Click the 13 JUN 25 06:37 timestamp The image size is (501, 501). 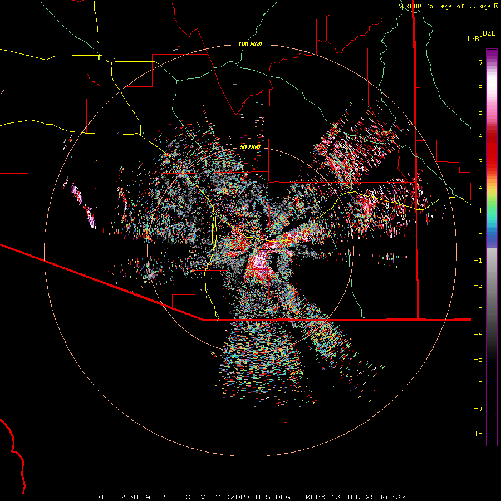tap(367, 497)
